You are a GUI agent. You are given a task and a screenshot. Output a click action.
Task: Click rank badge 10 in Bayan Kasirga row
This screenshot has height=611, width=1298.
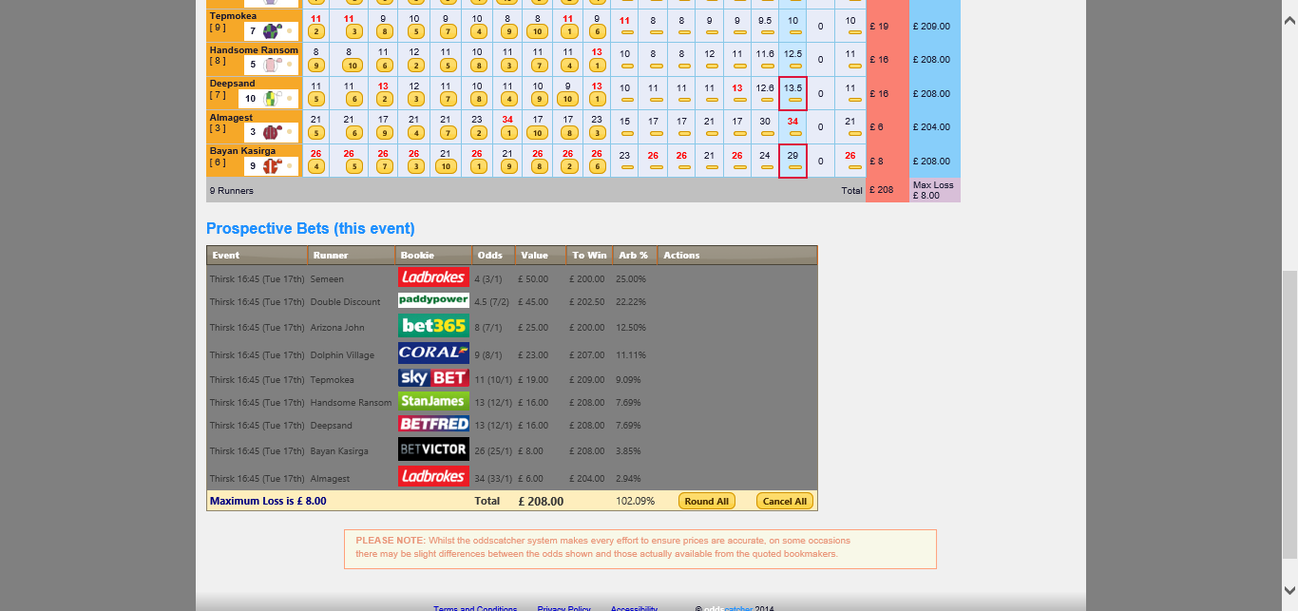coord(446,166)
